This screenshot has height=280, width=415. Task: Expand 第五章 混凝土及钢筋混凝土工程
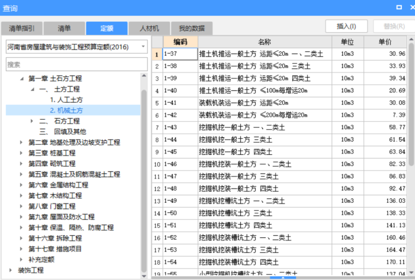point(21,174)
